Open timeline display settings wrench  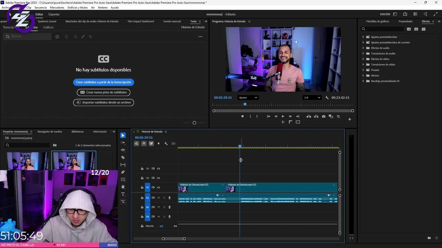point(166,144)
